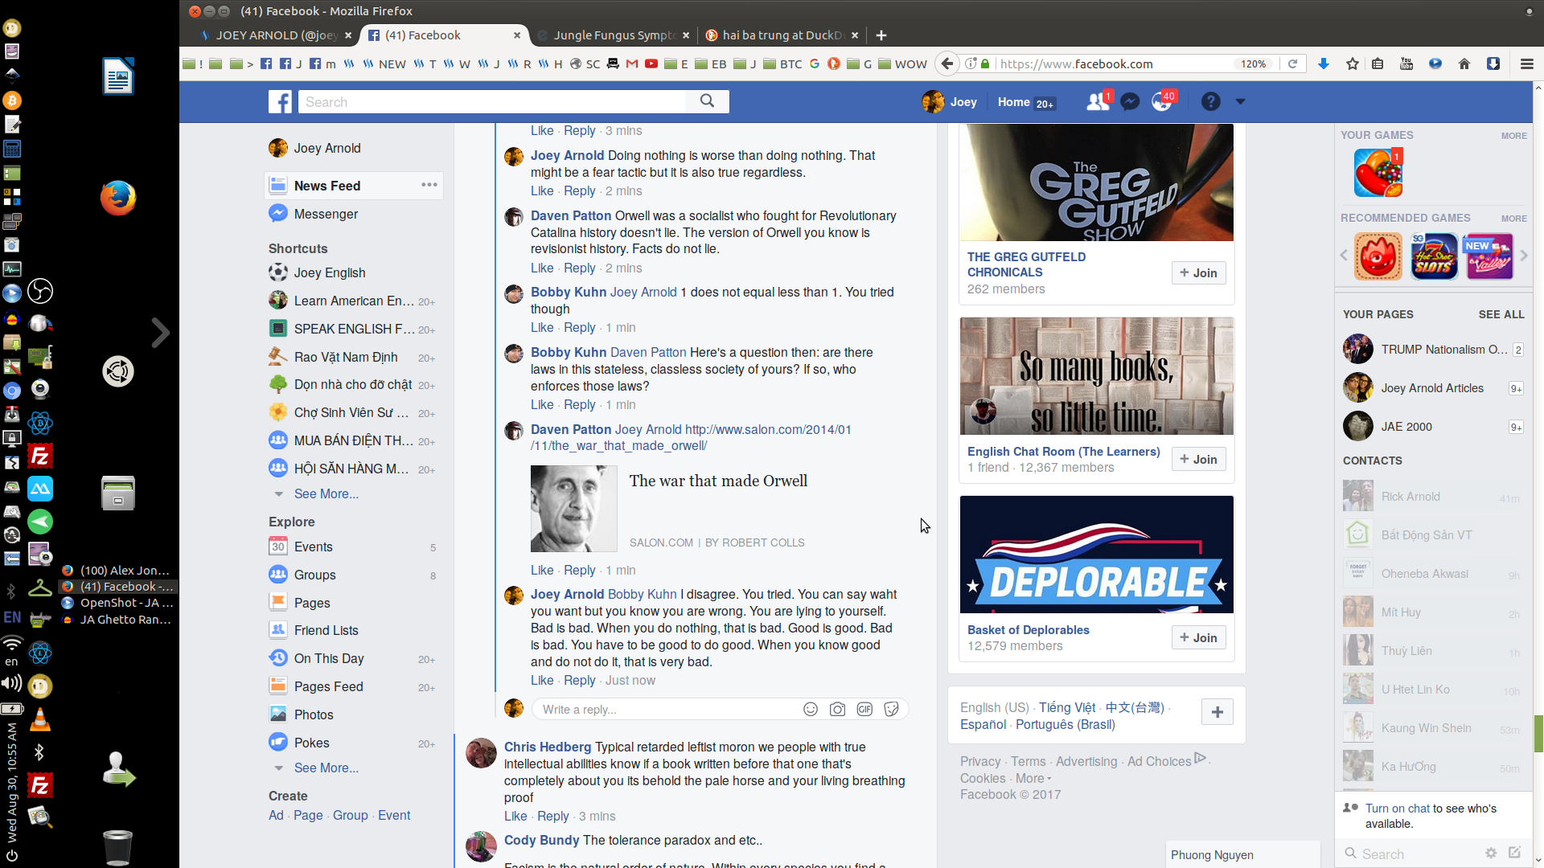This screenshot has height=868, width=1544.
Task: Open the Gmail bookmark in bookmarks toolbar
Action: (632, 63)
